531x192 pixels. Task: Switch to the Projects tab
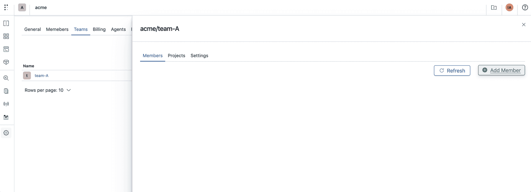pos(176,56)
